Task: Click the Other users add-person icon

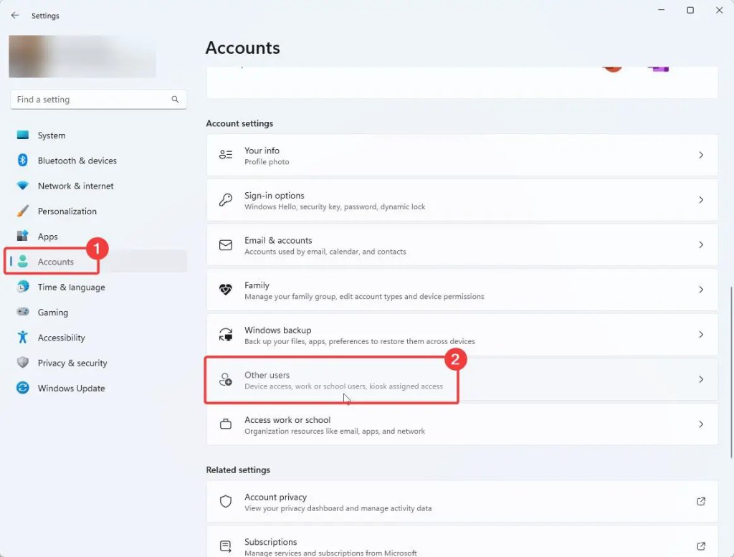Action: pyautogui.click(x=226, y=380)
